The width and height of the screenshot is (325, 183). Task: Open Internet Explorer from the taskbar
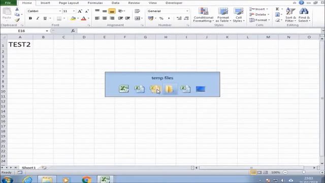(27, 179)
